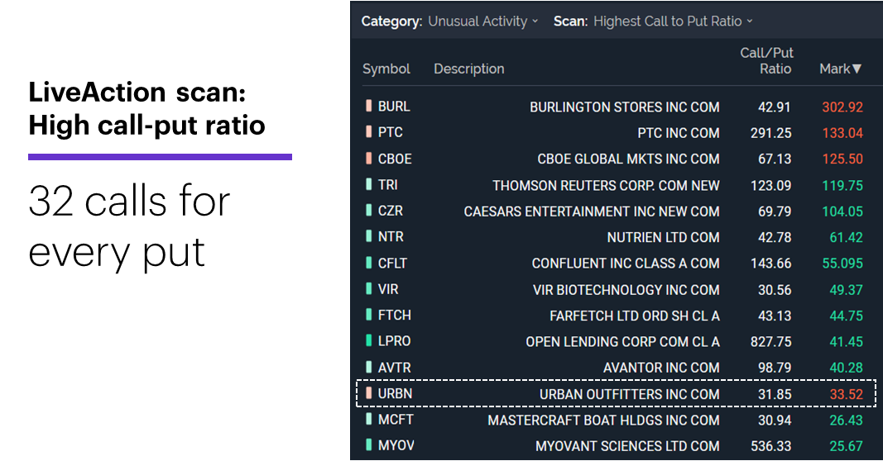Select the CBOE symbol

point(395,159)
